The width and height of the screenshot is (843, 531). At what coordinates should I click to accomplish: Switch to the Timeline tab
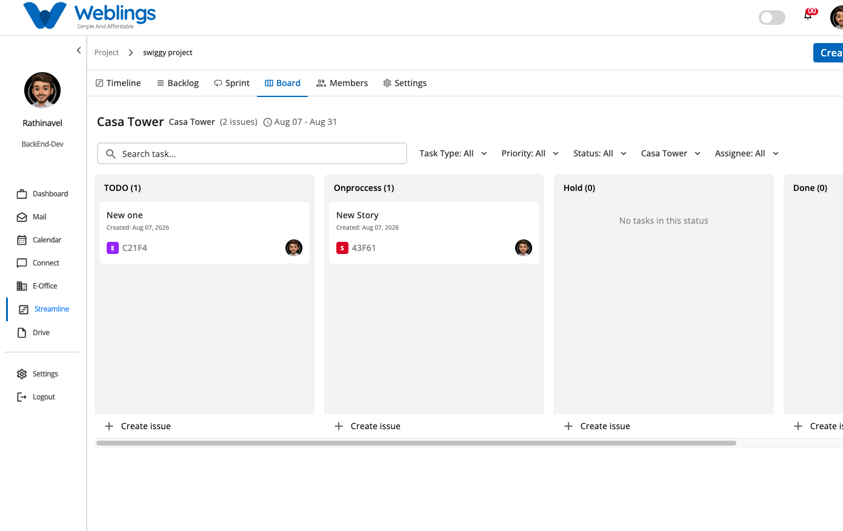click(x=118, y=83)
